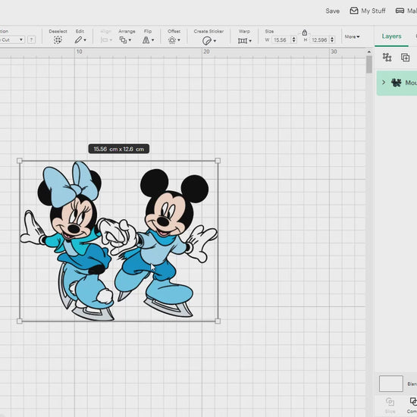417x417 pixels.
Task: Click the Group icon in Layers panel
Action: 387,57
